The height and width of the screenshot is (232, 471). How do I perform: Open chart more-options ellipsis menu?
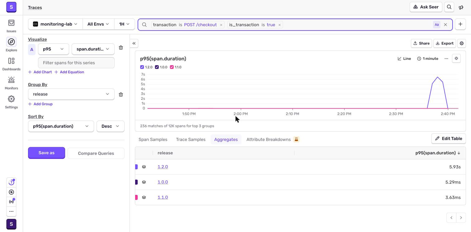[x=446, y=59]
